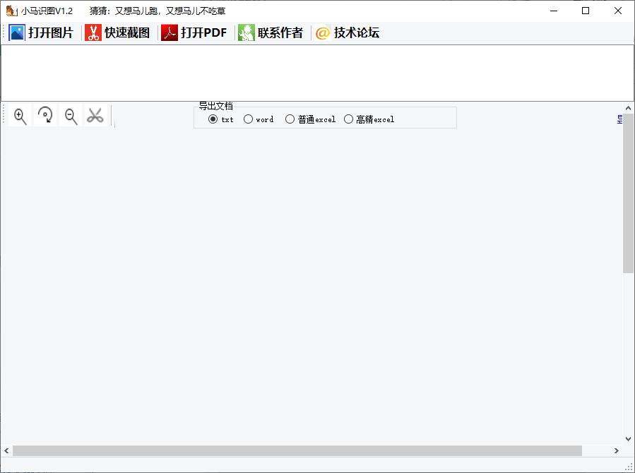Click the 小马识图 app icon in title bar
Screen dimensions: 635x473
[11, 11]
